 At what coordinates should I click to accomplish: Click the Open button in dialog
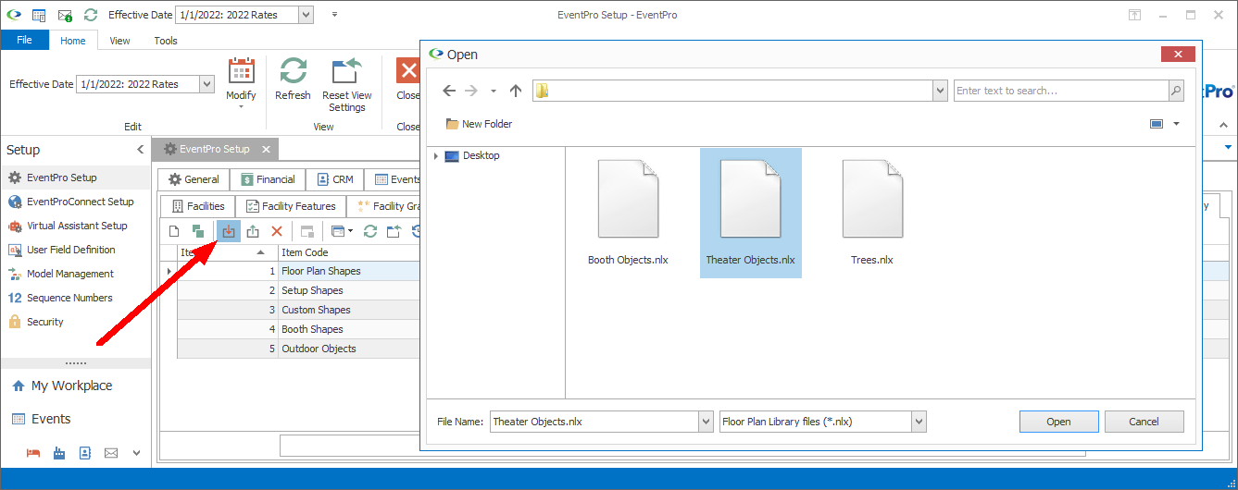1058,422
